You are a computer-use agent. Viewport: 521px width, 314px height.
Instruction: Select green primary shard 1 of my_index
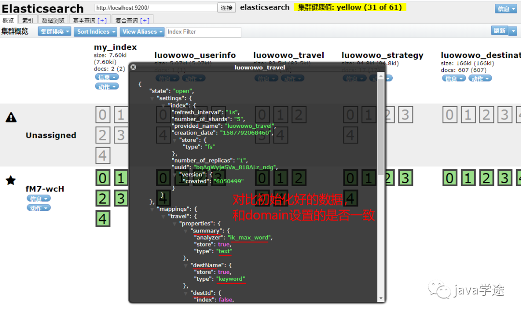pos(121,178)
